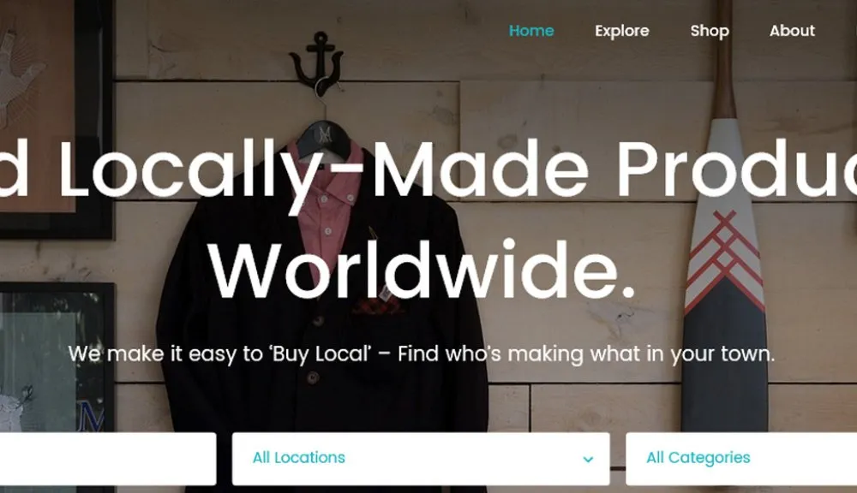The width and height of the screenshot is (857, 493).
Task: Click the 'Locally-Made' headline text
Action: (324, 169)
